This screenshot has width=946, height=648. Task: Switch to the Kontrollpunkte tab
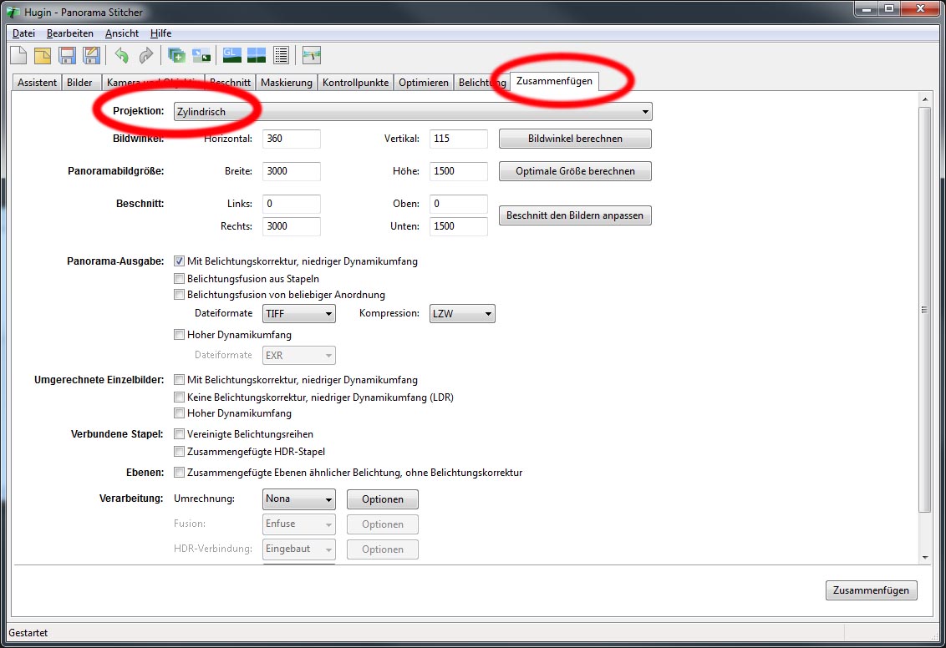[x=355, y=83]
